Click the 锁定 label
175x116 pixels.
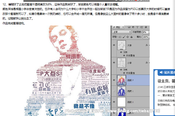115,37
